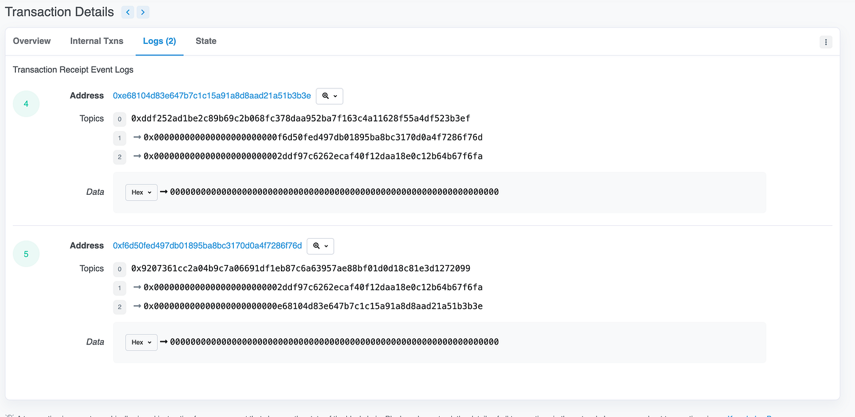Image resolution: width=855 pixels, height=417 pixels.
Task: Click the topic index 1 badge in log 5
Action: pyautogui.click(x=120, y=288)
